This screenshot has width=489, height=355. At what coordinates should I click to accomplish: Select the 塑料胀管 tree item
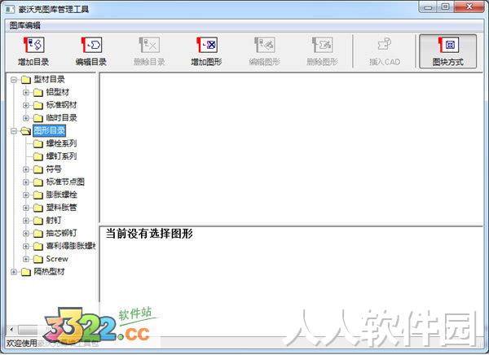tap(61, 208)
